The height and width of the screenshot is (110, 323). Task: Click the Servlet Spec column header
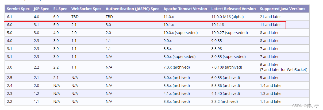pyautogui.click(x=18, y=9)
